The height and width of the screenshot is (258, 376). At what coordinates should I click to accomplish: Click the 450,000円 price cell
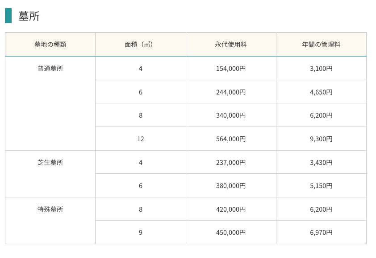click(x=231, y=233)
